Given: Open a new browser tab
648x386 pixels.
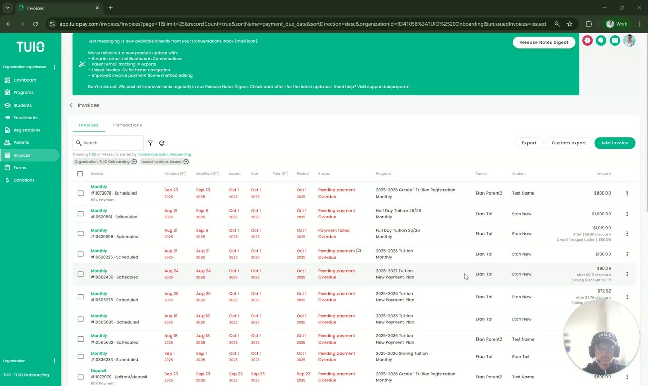Looking at the screenshot, I should [x=111, y=8].
